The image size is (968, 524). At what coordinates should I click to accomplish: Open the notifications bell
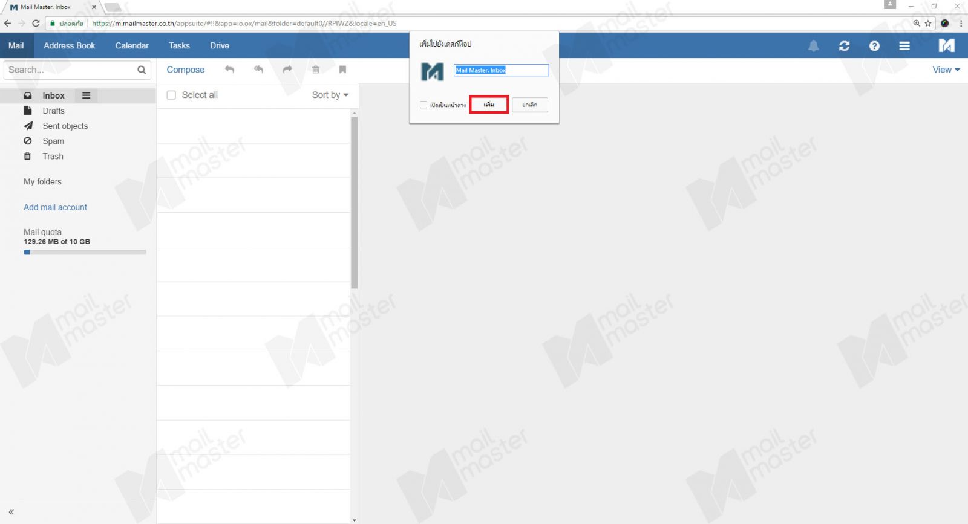[x=814, y=46]
